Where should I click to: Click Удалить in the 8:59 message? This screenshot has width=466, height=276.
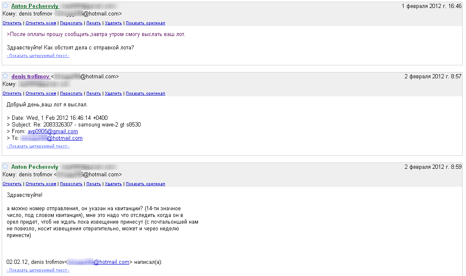113,184
